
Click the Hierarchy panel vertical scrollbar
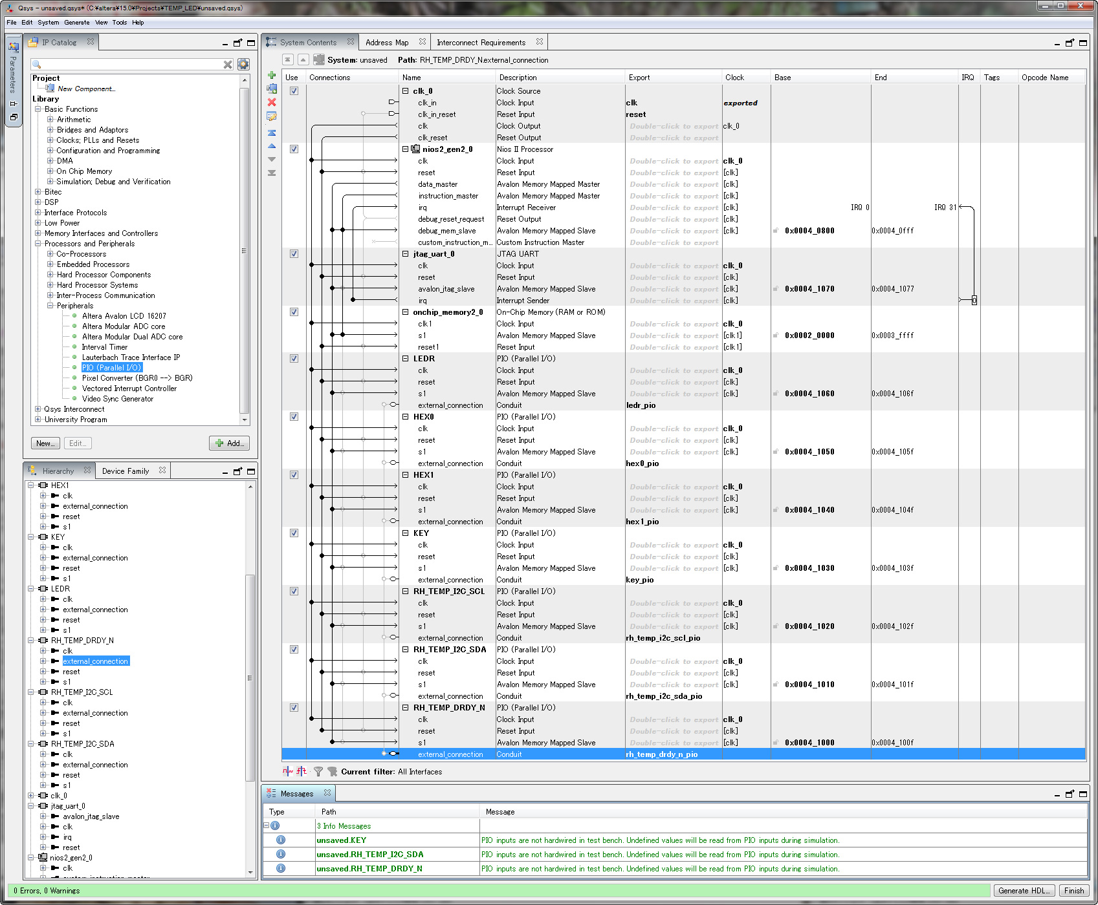(250, 678)
